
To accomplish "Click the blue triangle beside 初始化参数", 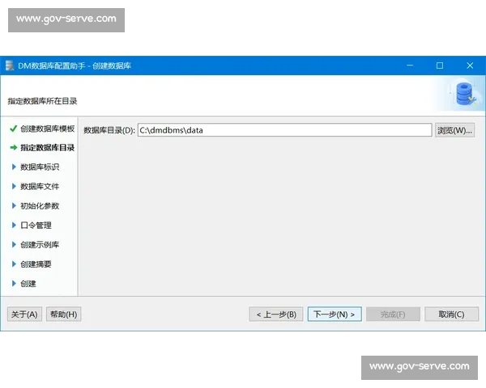I will [x=14, y=206].
